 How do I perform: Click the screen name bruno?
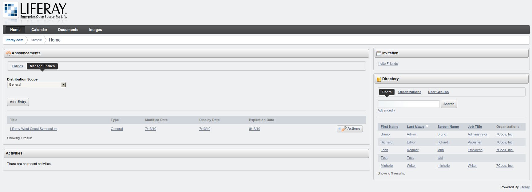(x=442, y=135)
